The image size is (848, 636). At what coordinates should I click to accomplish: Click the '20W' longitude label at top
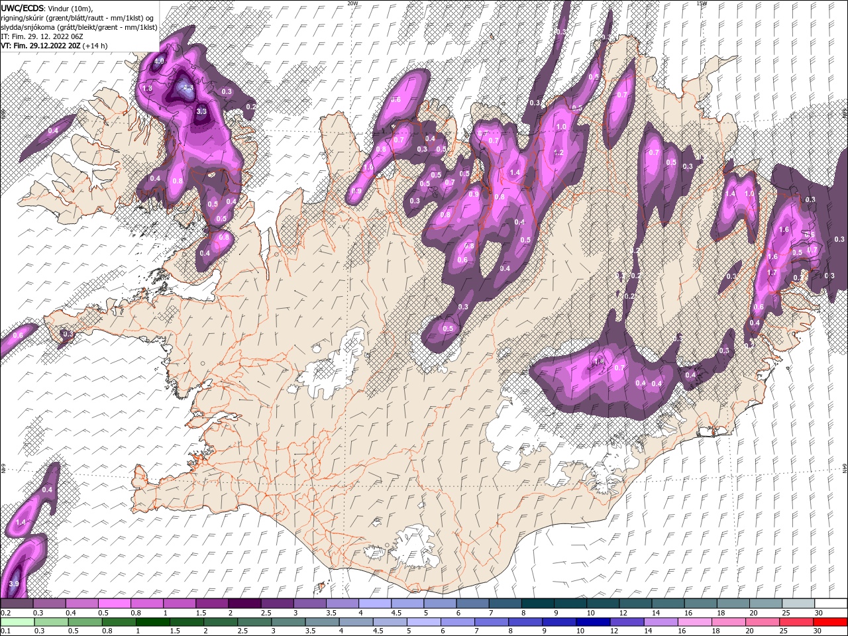352,3
